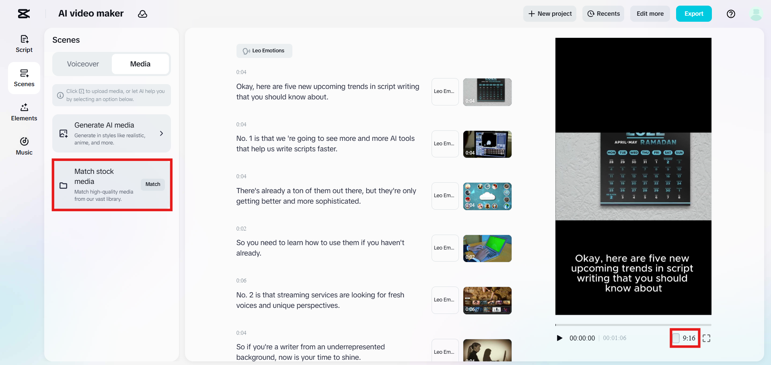Viewport: 771px width, 365px height.
Task: Edit text 'So if you're a writer from'
Action: [310, 352]
